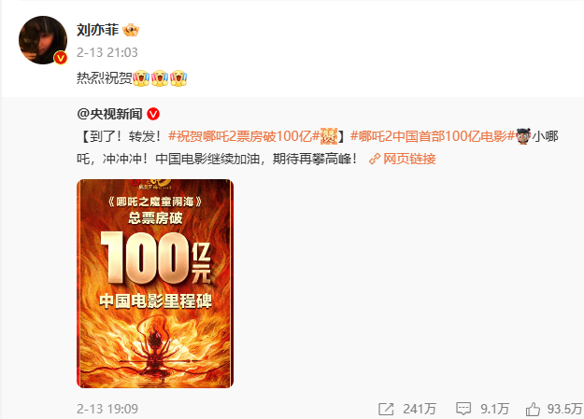The image size is (584, 419).
Task: Click the chain link icon beside 网页链接
Action: 375,160
